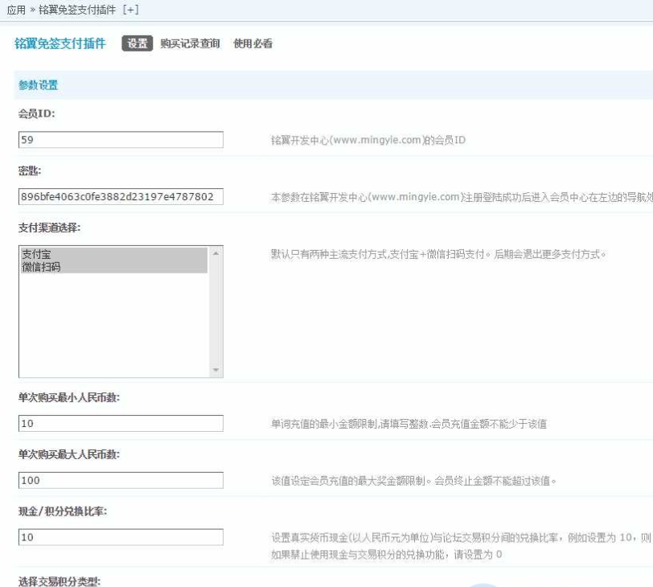
Task: Open the 使用必看 tab
Action: 252,44
